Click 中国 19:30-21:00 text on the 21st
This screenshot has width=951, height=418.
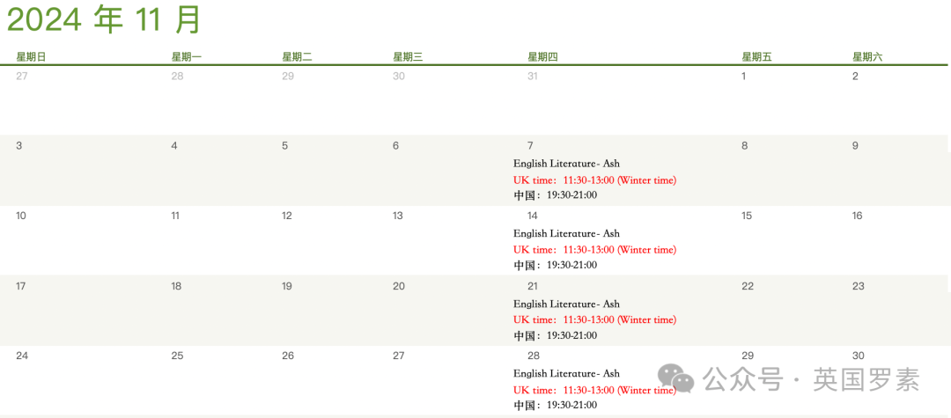click(x=555, y=335)
